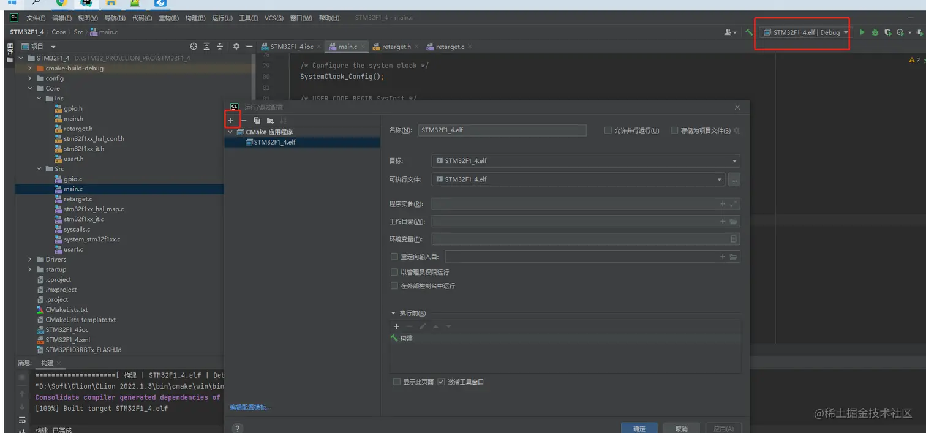Open the VCS(S) menu
The height and width of the screenshot is (433, 926).
coord(274,18)
